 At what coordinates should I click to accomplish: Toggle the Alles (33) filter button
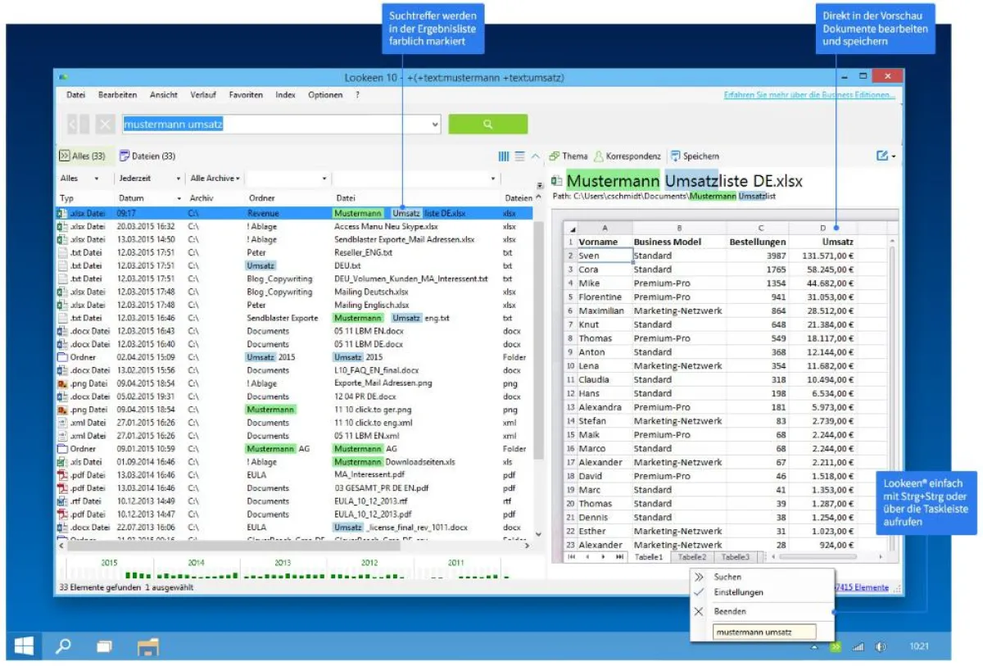pos(82,156)
